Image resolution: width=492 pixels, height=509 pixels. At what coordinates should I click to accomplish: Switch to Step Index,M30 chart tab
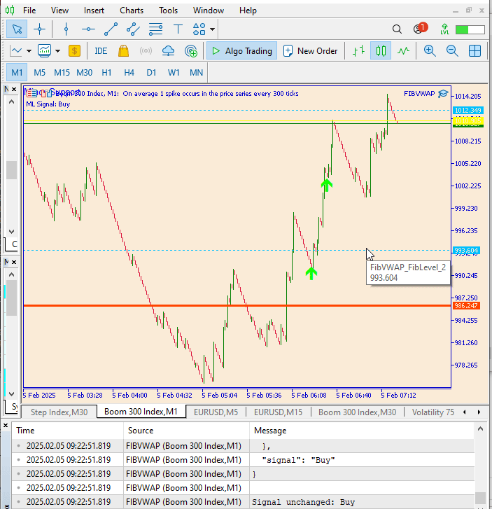click(x=59, y=412)
